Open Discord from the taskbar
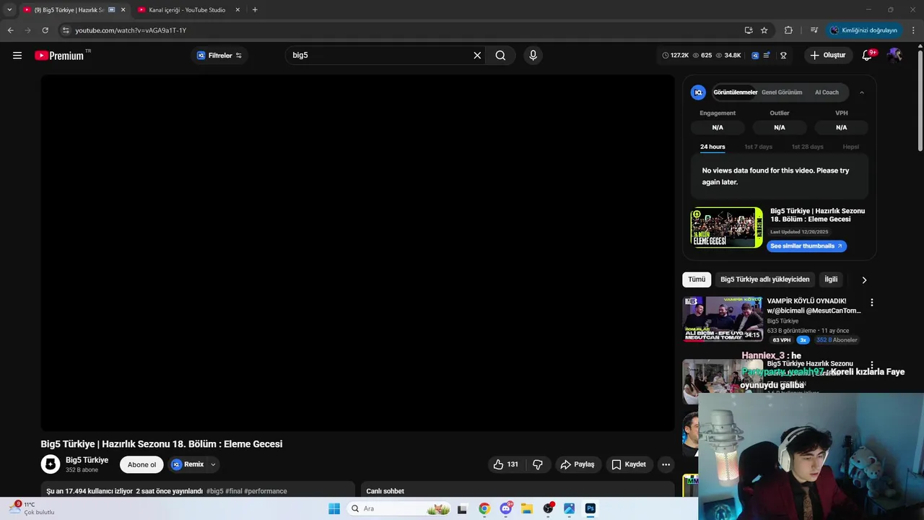This screenshot has width=924, height=520. [506, 508]
